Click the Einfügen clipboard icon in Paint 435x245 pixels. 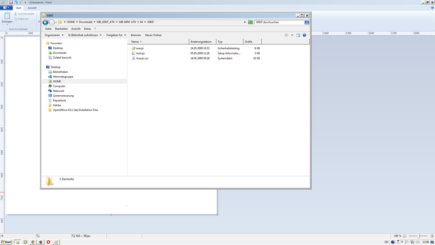pyautogui.click(x=7, y=16)
